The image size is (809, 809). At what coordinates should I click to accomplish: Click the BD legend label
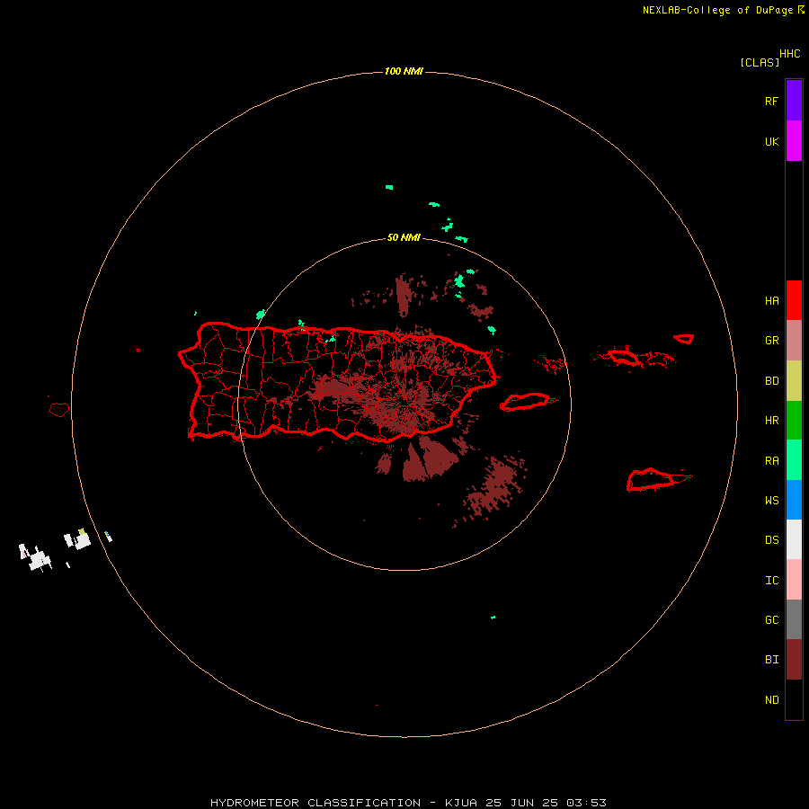771,381
